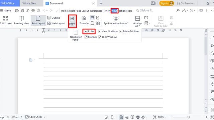This screenshot has width=214, height=120.
Task: Click the zoom out minus button
Action: (x=170, y=117)
